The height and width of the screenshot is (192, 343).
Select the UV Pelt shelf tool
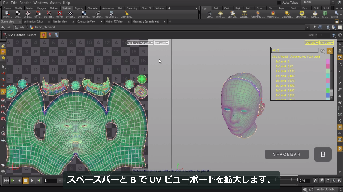[59, 14]
